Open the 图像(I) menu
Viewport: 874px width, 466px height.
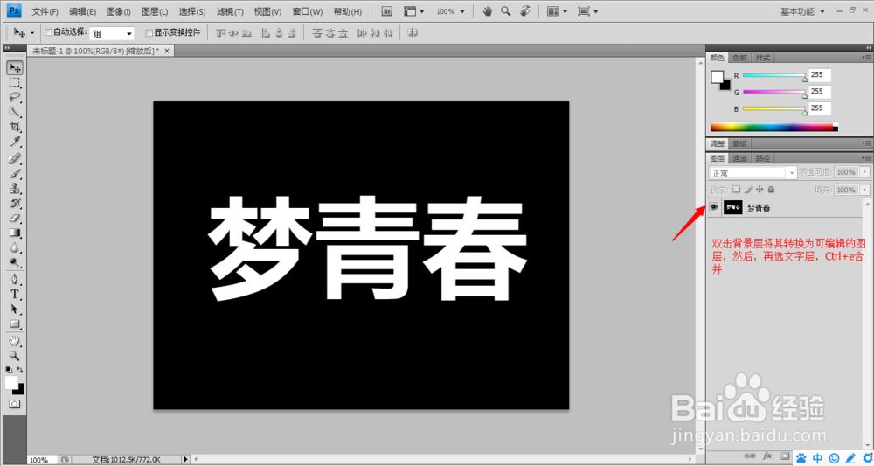[x=118, y=11]
